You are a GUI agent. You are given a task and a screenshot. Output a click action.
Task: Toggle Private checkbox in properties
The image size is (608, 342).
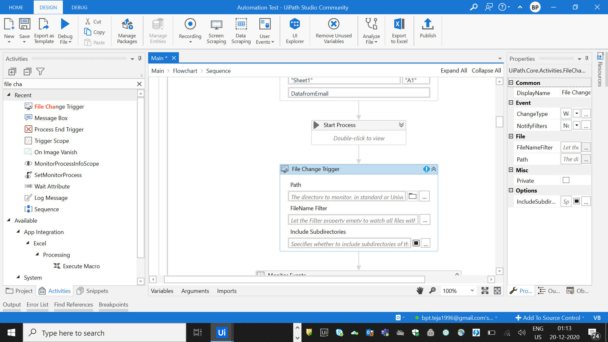tap(566, 180)
